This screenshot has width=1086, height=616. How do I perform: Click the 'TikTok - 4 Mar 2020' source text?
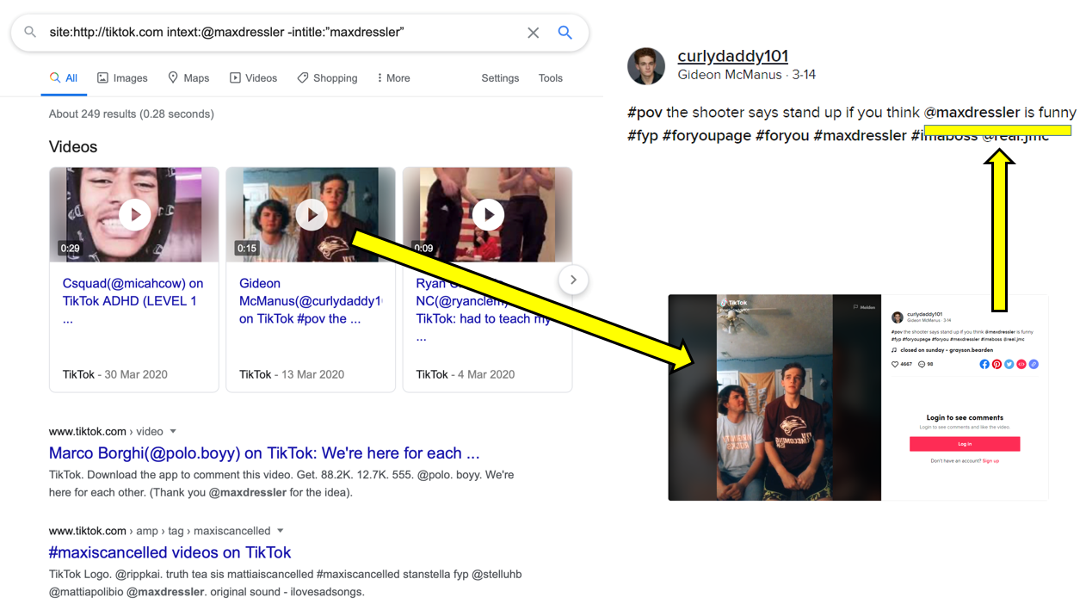coord(466,374)
